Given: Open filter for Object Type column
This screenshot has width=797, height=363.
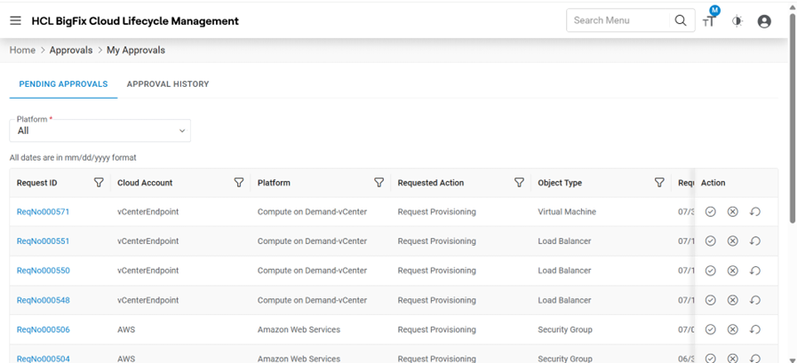Looking at the screenshot, I should click(659, 183).
